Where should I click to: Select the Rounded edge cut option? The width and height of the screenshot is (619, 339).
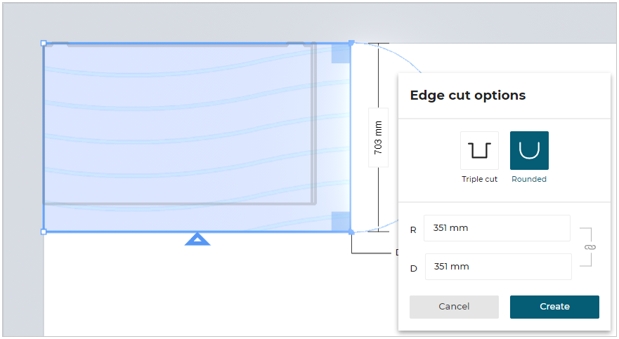point(529,151)
